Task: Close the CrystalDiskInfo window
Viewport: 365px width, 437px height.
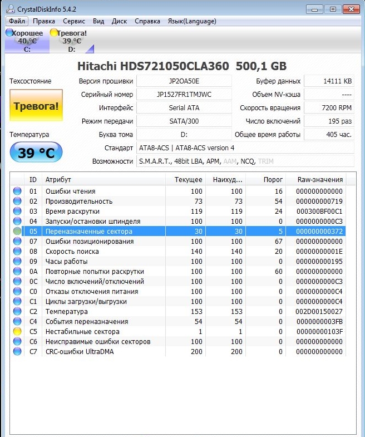Action: click(351, 9)
